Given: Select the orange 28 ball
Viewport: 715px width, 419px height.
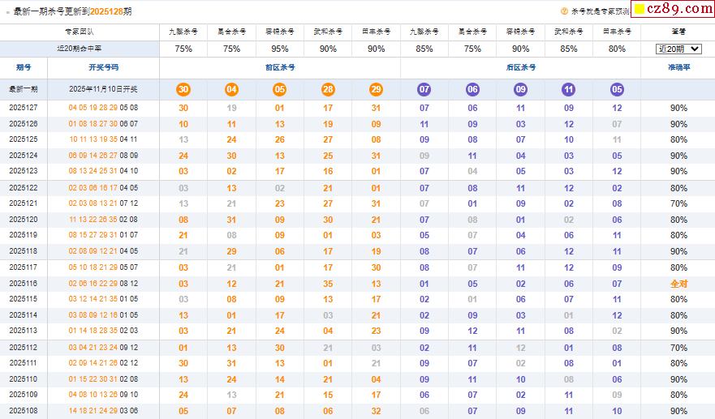Looking at the screenshot, I should point(328,89).
